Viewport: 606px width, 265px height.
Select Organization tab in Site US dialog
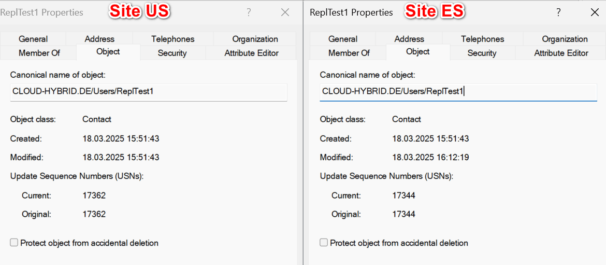click(255, 39)
